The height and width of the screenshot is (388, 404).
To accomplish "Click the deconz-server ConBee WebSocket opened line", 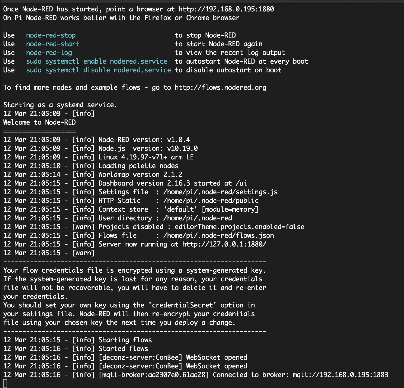I will tap(172, 357).
